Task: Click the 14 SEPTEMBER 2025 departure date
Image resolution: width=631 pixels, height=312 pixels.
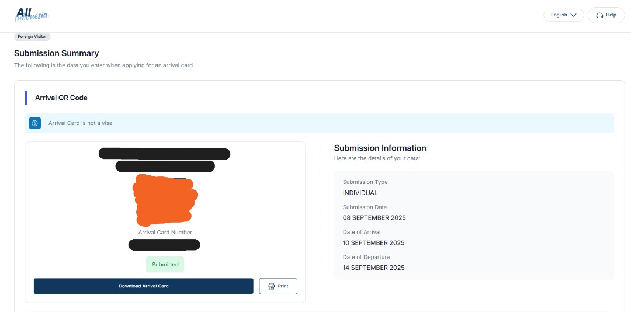Action: 374,268
